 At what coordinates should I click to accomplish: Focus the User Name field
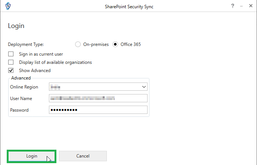[x=98, y=98]
